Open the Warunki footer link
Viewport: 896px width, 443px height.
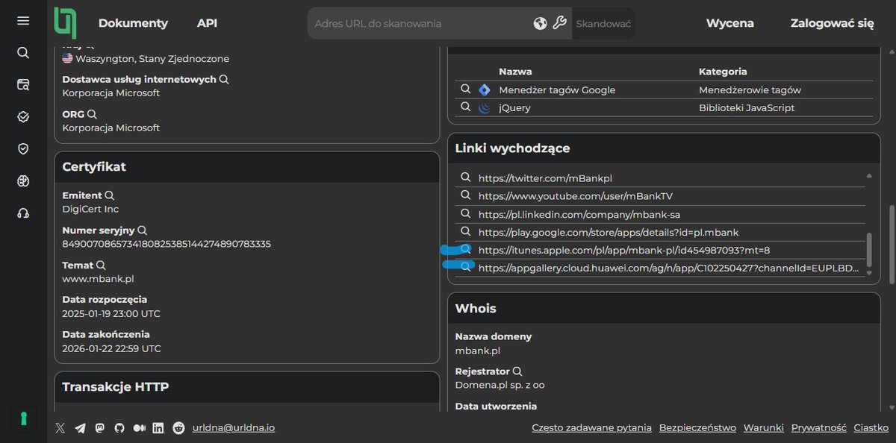coord(764,428)
